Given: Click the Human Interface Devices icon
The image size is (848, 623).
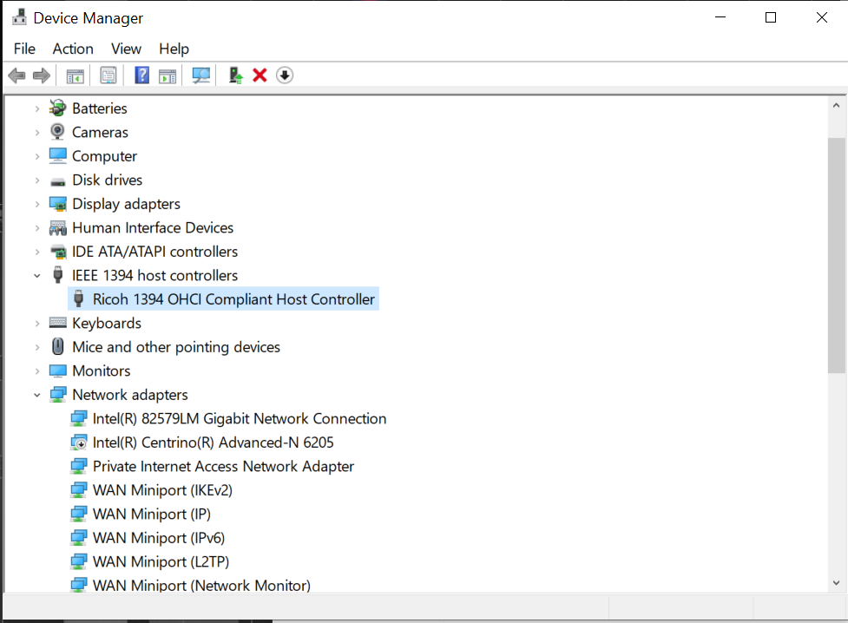Looking at the screenshot, I should pyautogui.click(x=57, y=228).
